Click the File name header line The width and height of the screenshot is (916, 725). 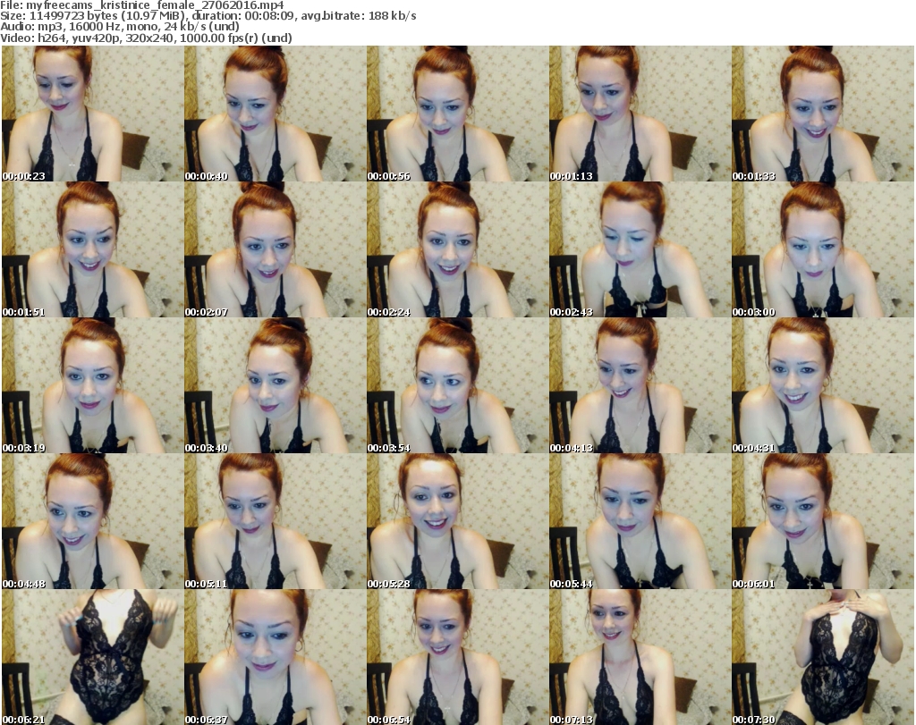coord(142,5)
